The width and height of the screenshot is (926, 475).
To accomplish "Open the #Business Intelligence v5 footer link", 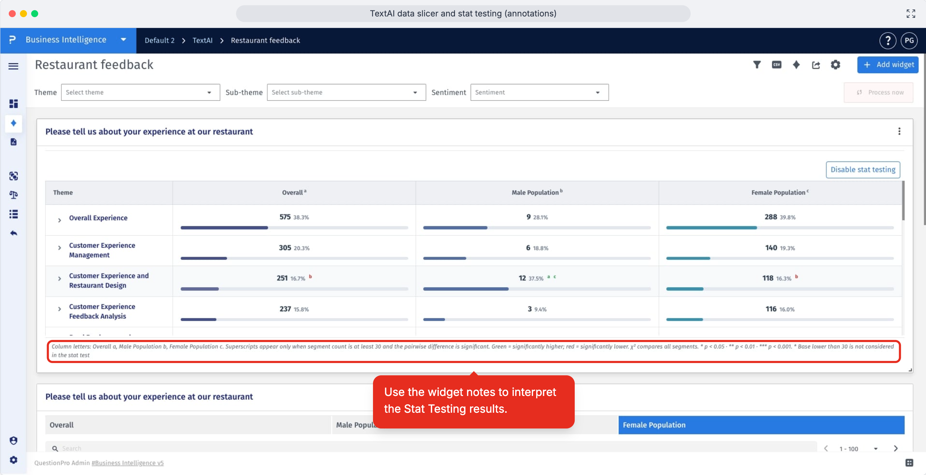I will coord(127,463).
